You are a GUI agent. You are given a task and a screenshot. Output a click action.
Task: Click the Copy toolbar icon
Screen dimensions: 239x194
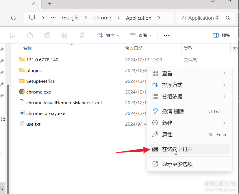point(13,35)
